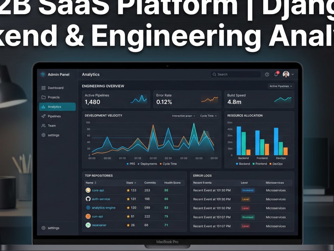Image resolution: width=334 pixels, height=251 pixels.
Task: Open the help question mark icon
Action: click(x=267, y=74)
